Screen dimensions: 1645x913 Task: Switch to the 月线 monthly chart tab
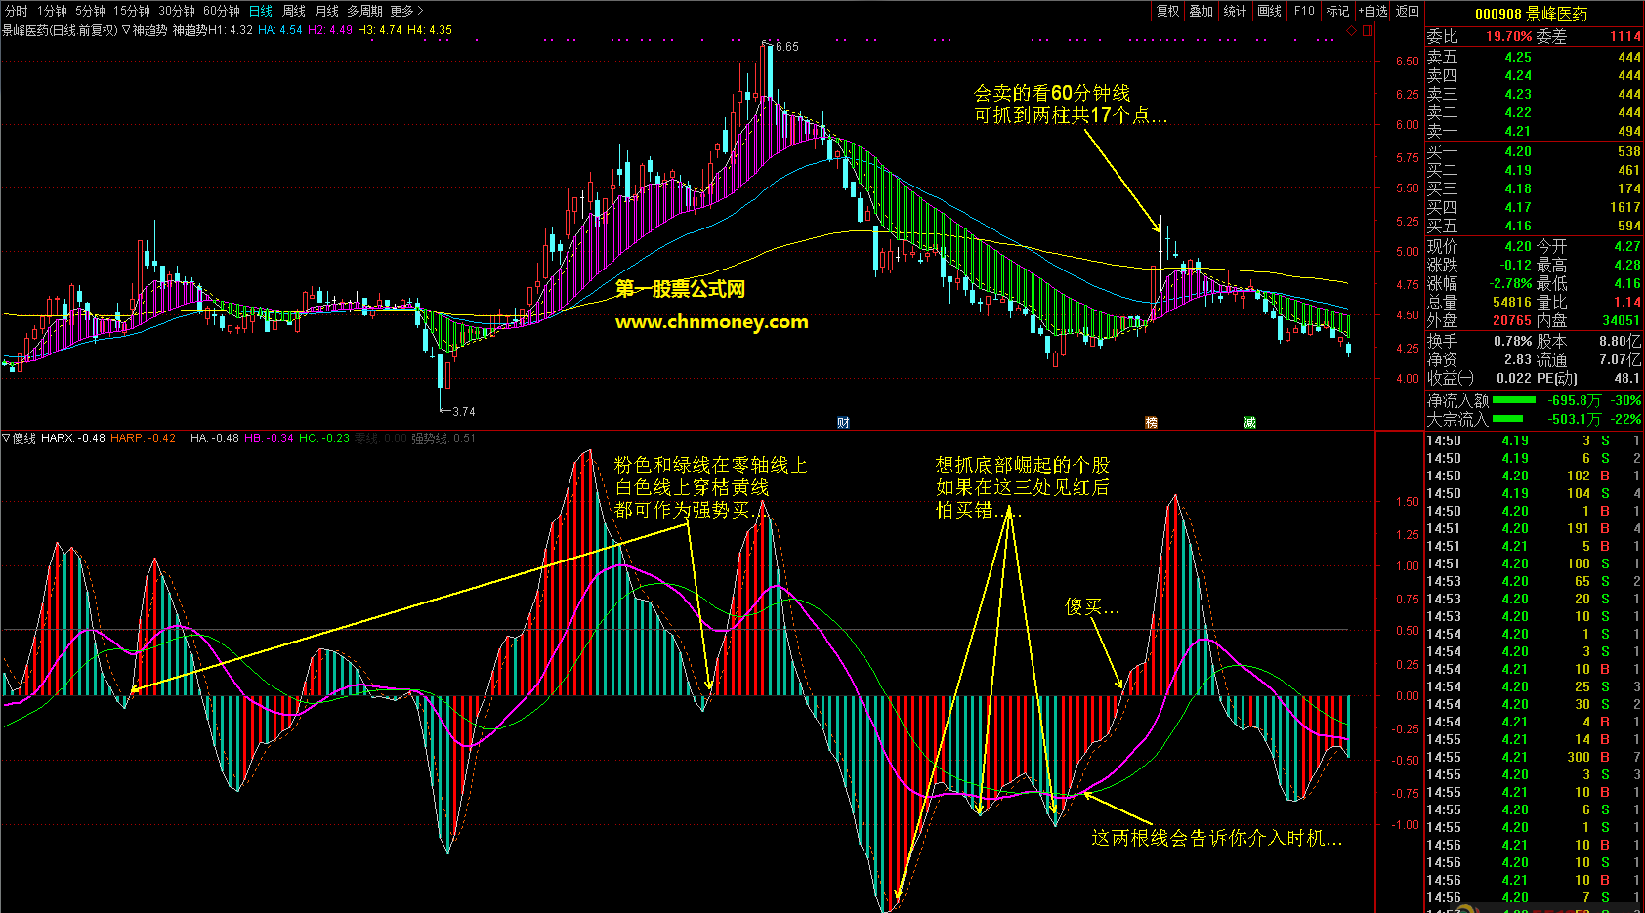click(x=327, y=11)
